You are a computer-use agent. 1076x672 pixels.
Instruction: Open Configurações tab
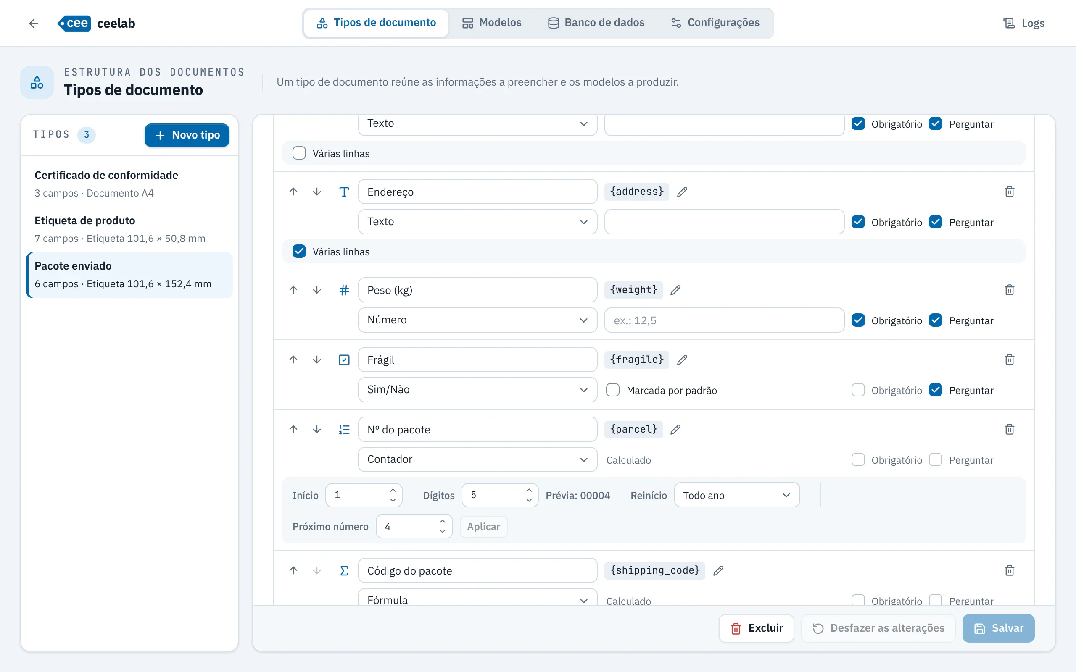tap(715, 23)
